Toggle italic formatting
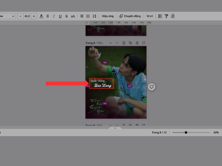Image resolution: width=222 pixels, height=166 pixels. [x=54, y=16]
